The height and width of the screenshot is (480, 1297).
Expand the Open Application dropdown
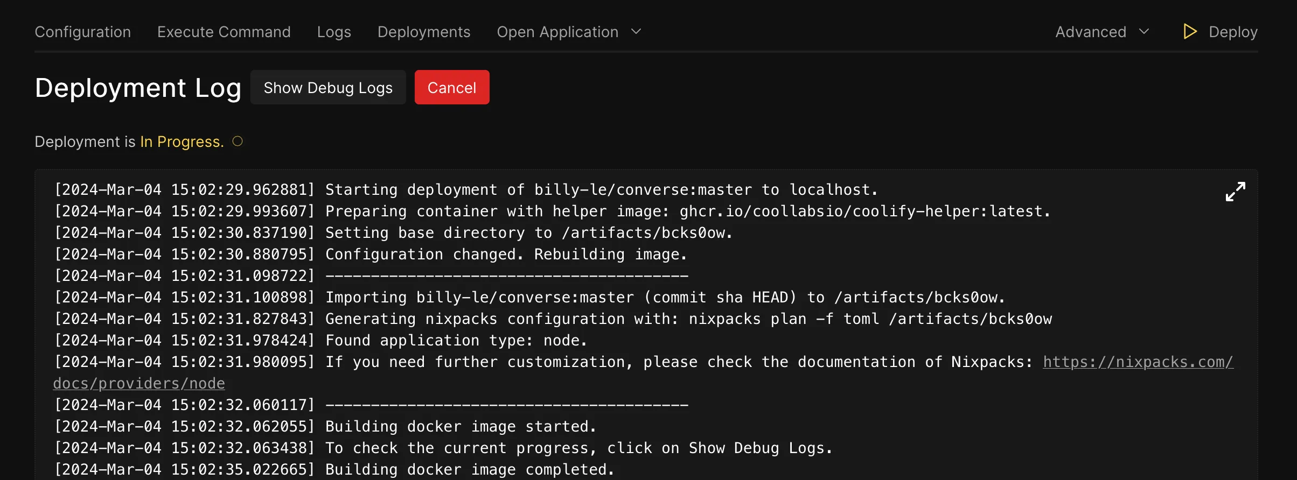coord(569,32)
